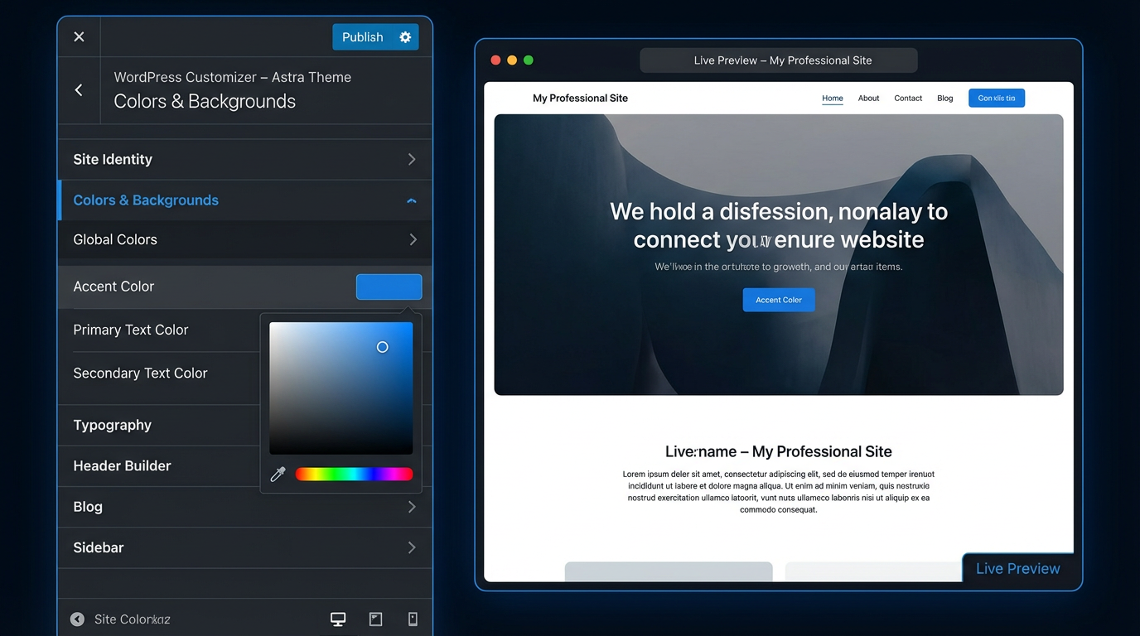Open the Publish settings gear
Viewport: 1140px width, 636px height.
[405, 36]
